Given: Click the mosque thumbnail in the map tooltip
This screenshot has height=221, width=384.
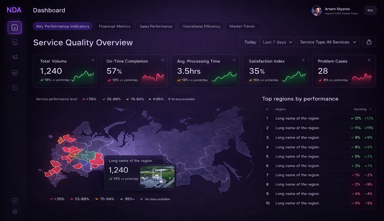Looking at the screenshot, I should point(157,177).
